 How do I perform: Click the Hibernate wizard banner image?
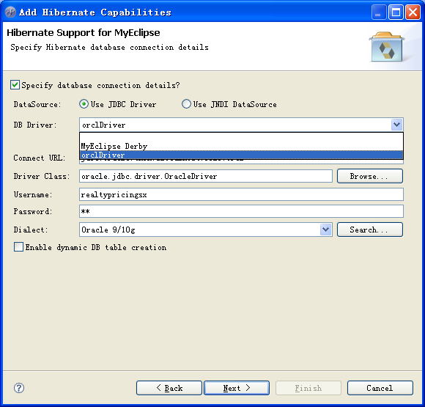click(x=386, y=47)
